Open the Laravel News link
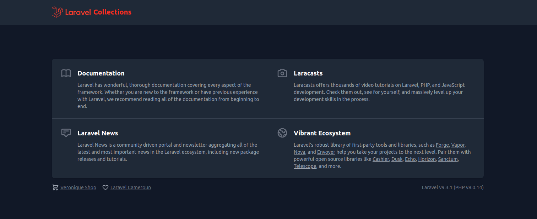Image resolution: width=537 pixels, height=219 pixels. [x=98, y=133]
